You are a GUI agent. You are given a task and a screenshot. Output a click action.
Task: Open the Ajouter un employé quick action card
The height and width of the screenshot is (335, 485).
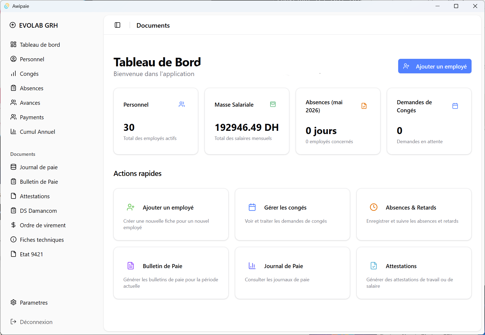click(171, 214)
